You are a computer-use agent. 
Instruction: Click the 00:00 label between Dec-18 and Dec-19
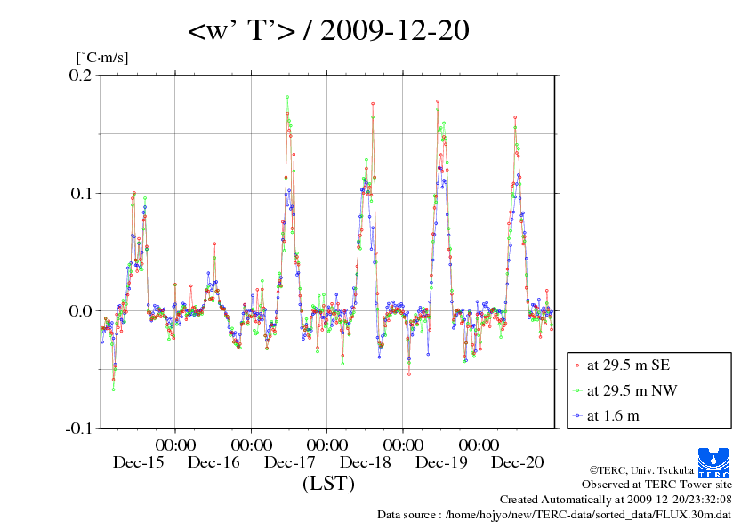403,445
